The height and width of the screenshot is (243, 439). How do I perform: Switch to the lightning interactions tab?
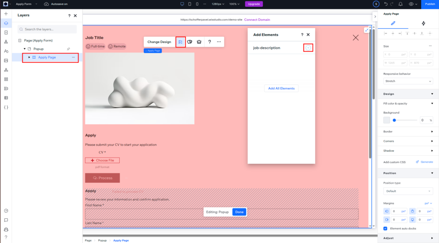pos(424,23)
